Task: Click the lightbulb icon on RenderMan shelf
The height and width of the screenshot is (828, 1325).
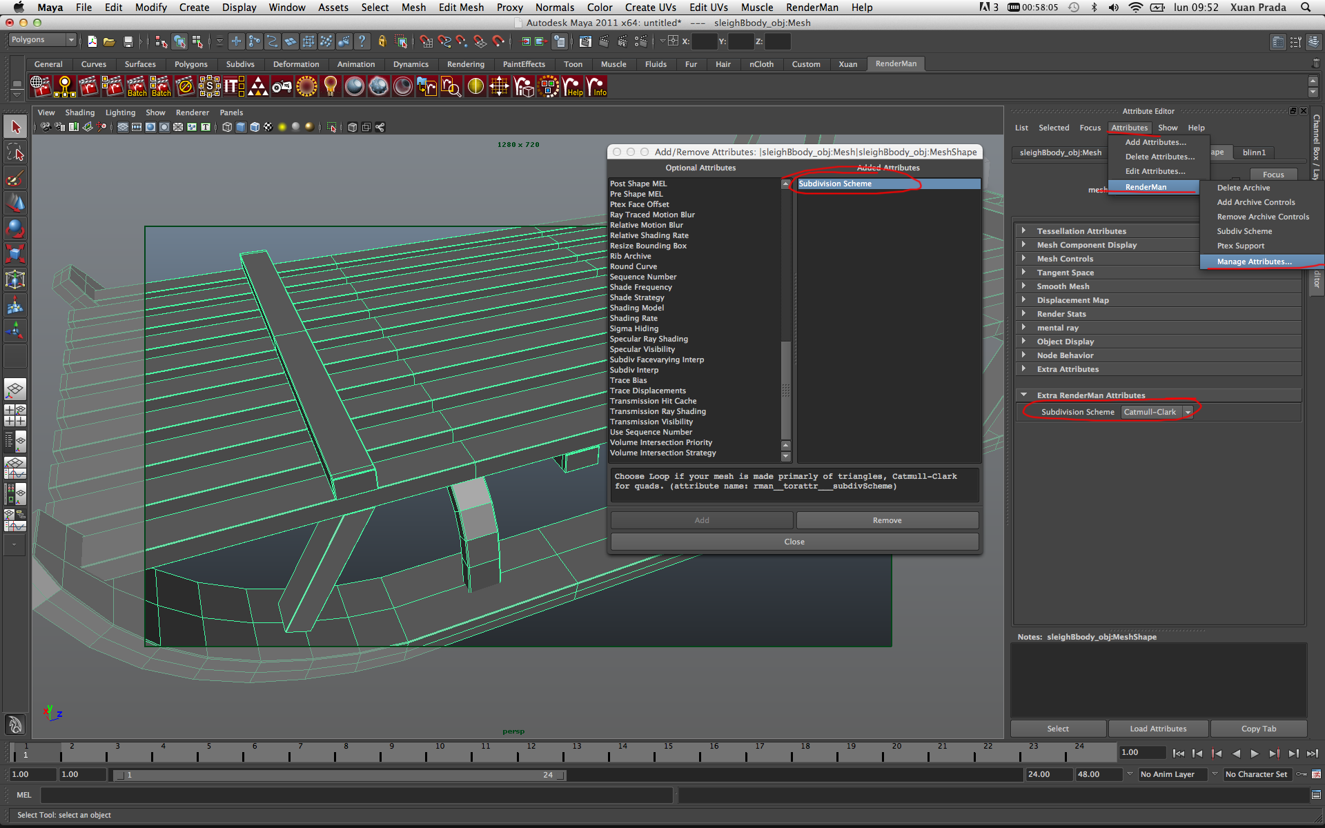Action: [x=331, y=86]
